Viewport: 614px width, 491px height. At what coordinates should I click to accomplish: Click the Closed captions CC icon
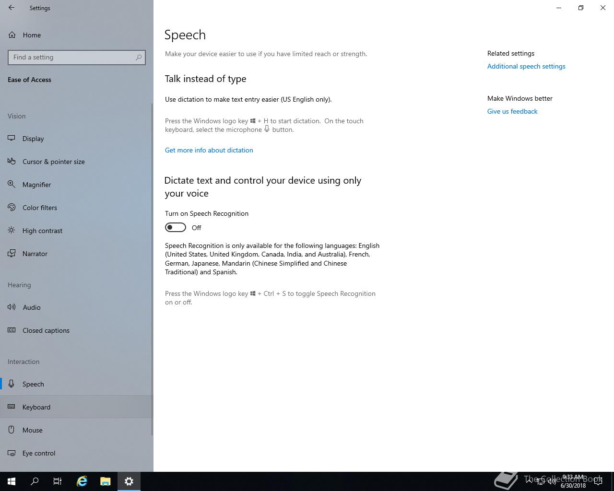pyautogui.click(x=12, y=330)
